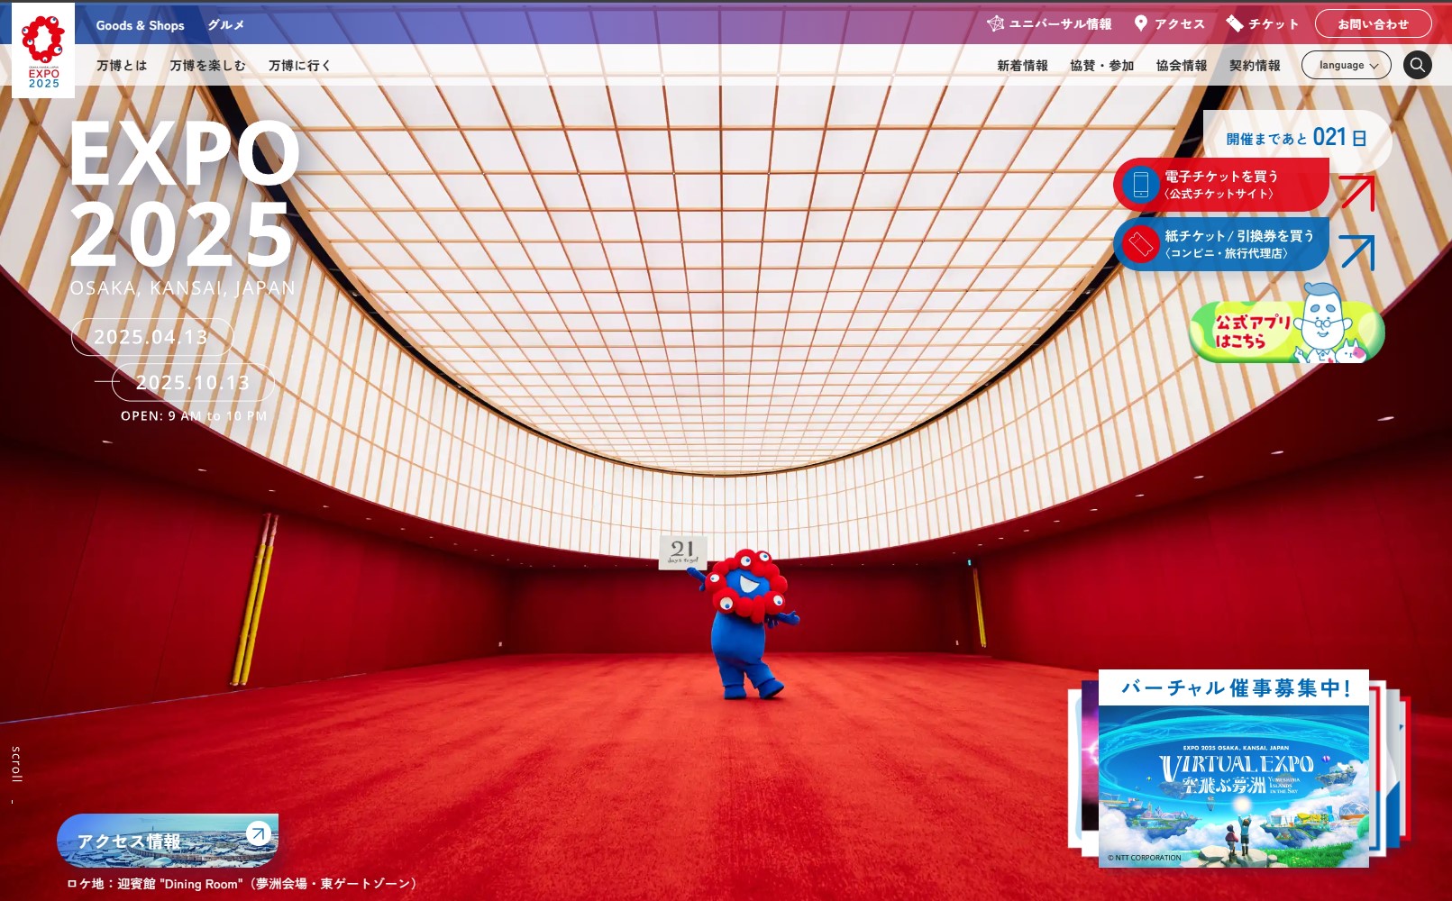
Task: Open グルメ menu item
Action: (x=225, y=25)
